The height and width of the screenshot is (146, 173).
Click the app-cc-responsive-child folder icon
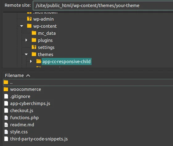(39, 61)
